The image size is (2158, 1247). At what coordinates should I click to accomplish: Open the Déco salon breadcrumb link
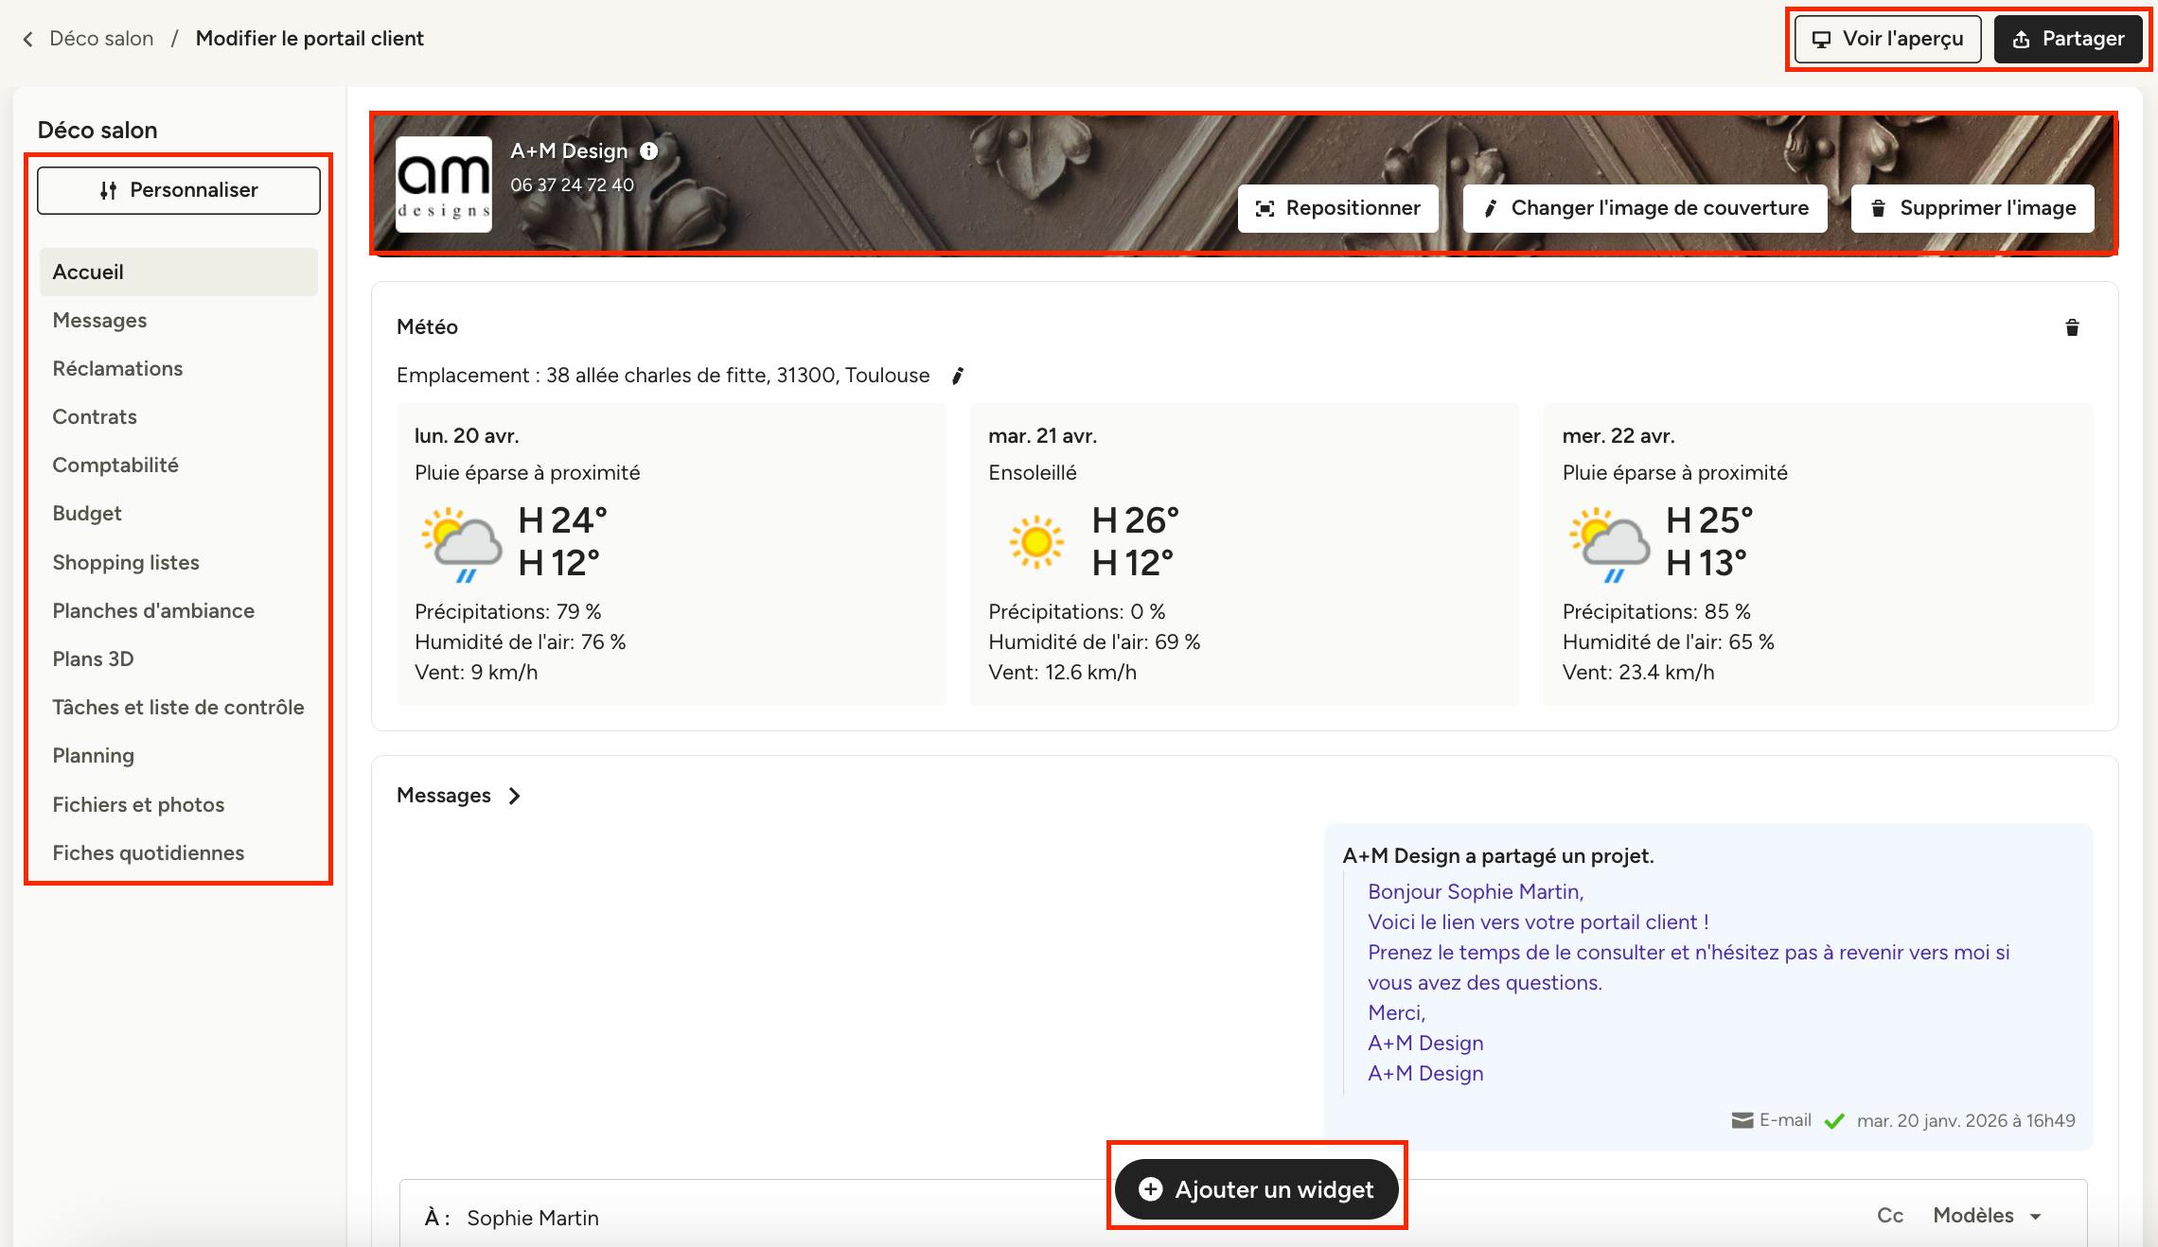101,39
